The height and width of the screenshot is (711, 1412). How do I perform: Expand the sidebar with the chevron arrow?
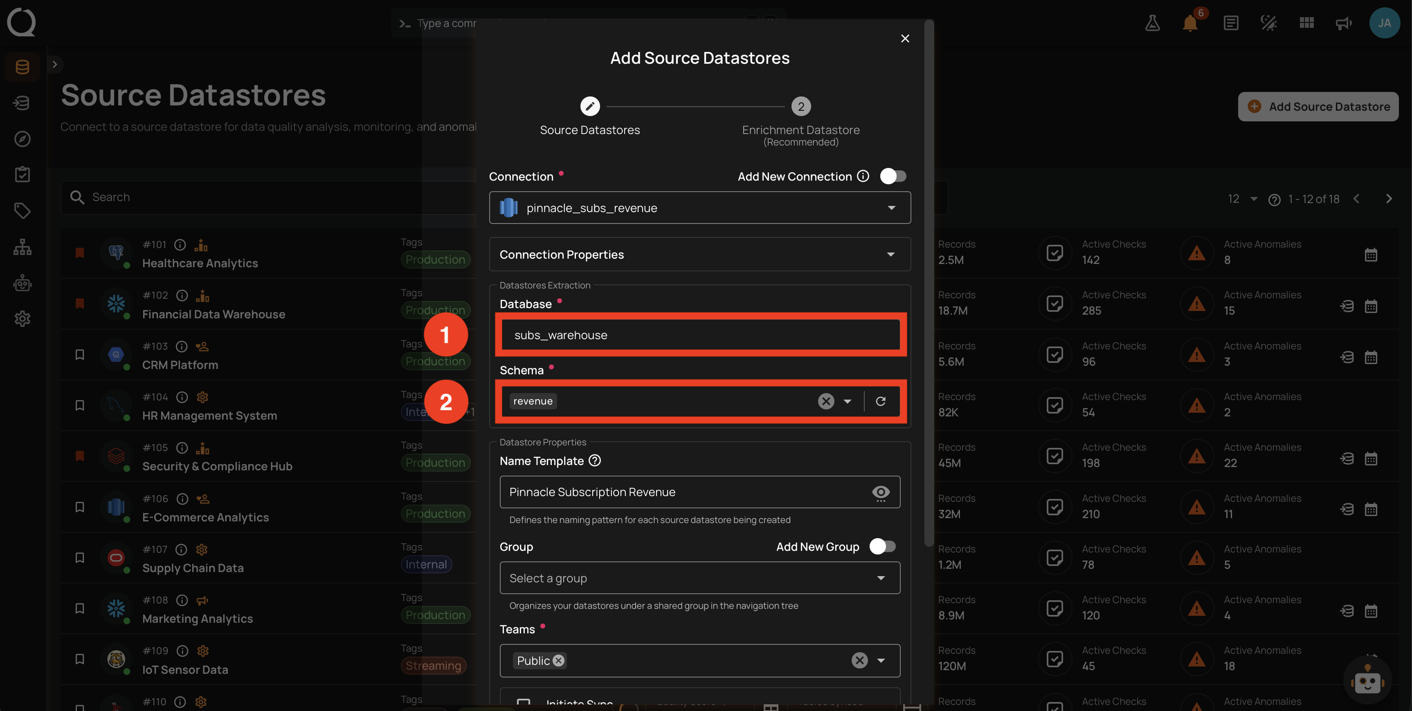[x=54, y=64]
